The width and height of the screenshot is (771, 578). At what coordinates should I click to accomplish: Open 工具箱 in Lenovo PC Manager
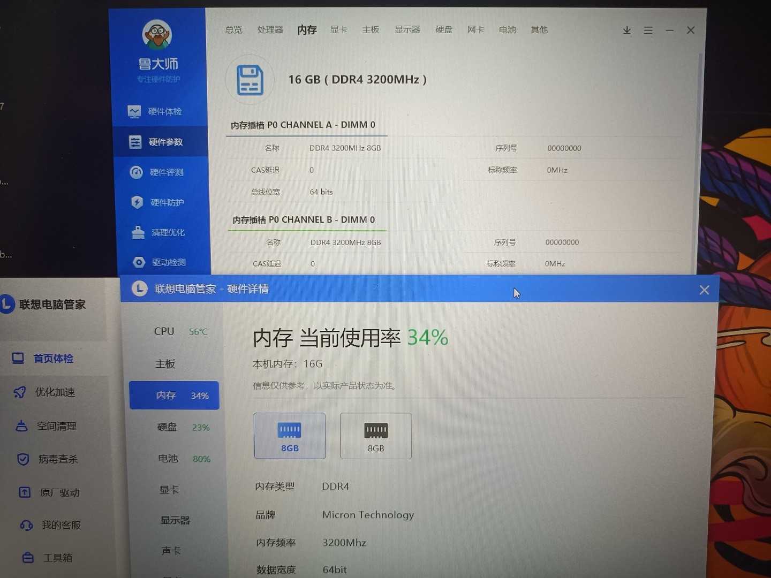coord(47,558)
